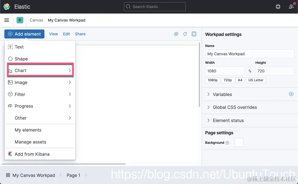The height and width of the screenshot is (184, 298).
Task: Go to the Canvas breadcrumb link
Action: pyautogui.click(x=36, y=20)
